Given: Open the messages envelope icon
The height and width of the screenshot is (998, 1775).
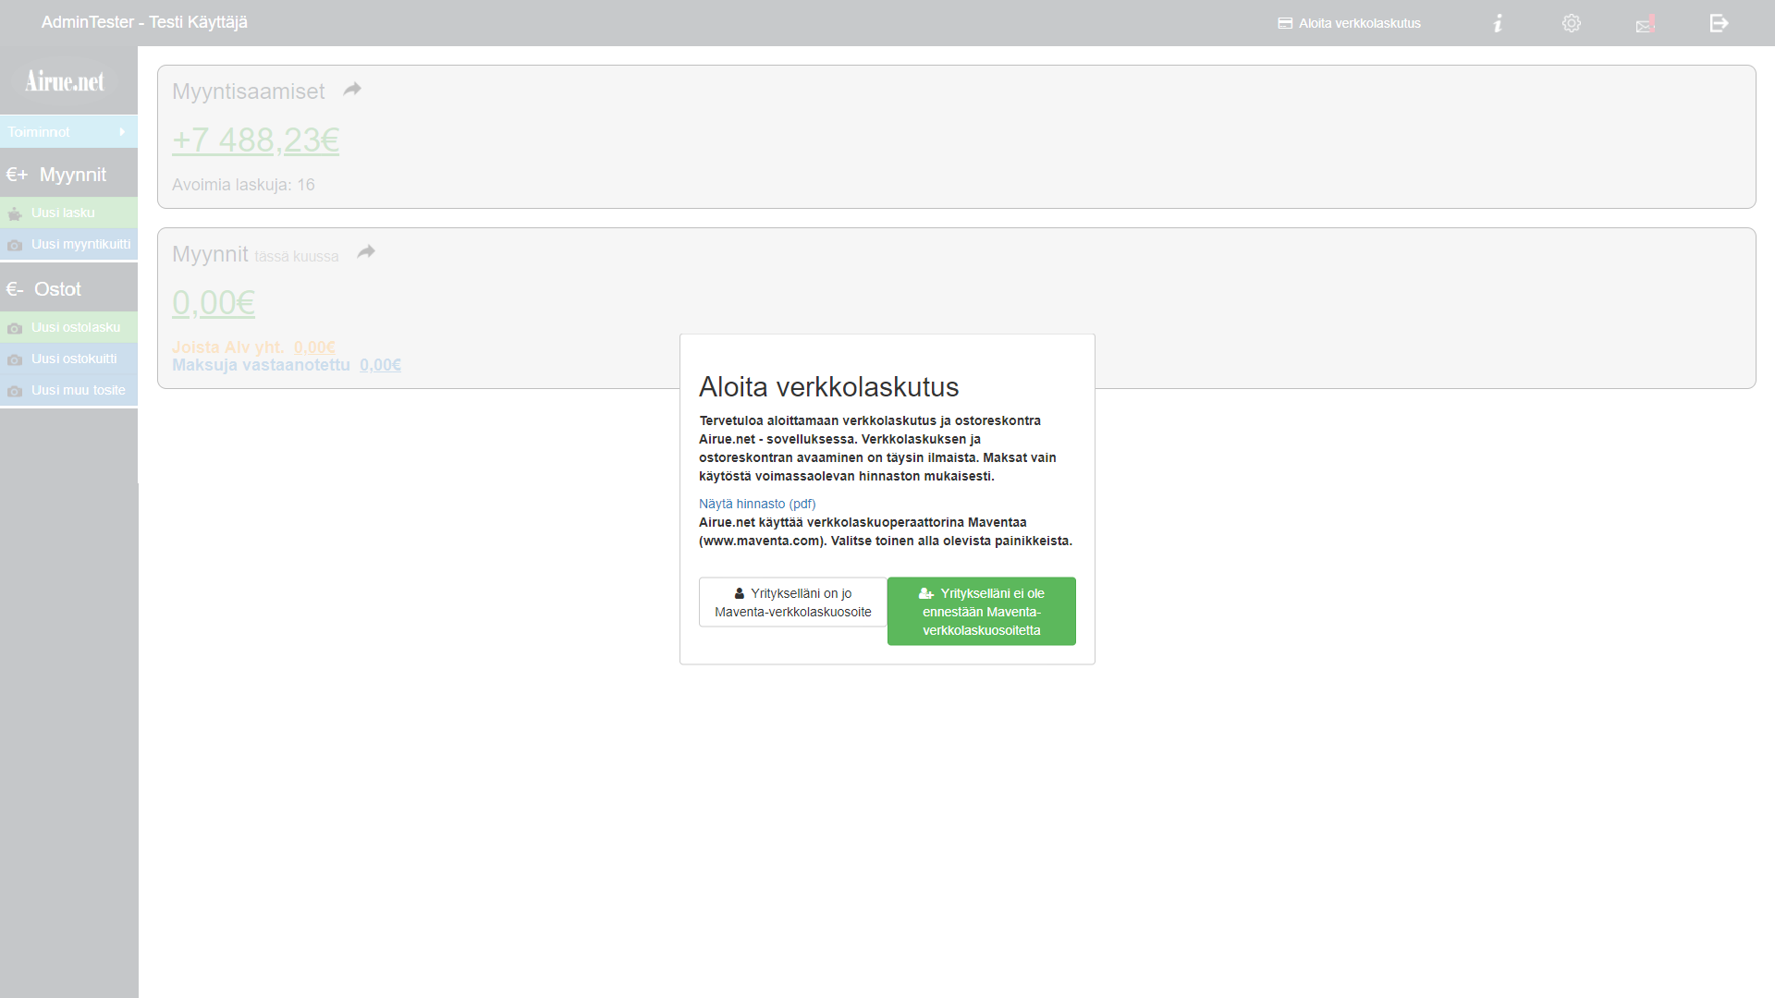Looking at the screenshot, I should click(x=1646, y=24).
